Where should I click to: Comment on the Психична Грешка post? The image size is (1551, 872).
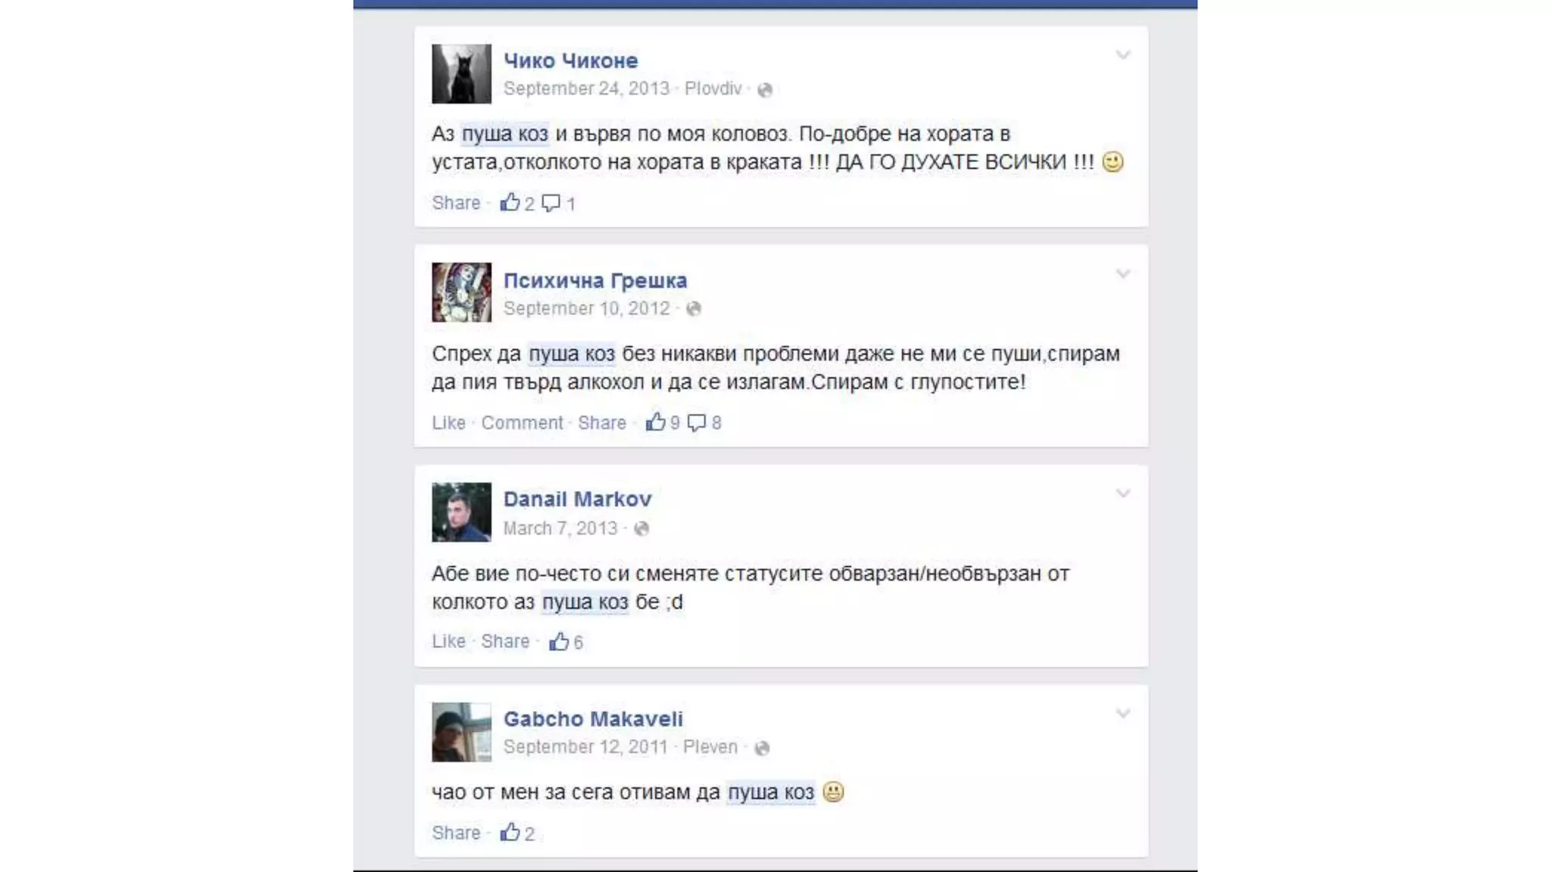coord(522,422)
